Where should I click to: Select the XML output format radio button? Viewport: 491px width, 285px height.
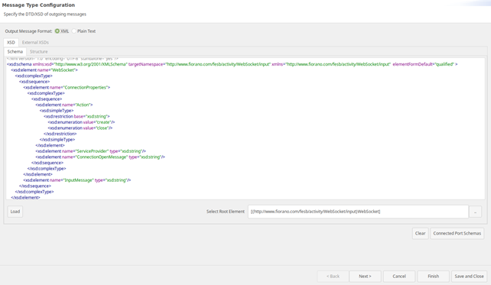click(57, 31)
